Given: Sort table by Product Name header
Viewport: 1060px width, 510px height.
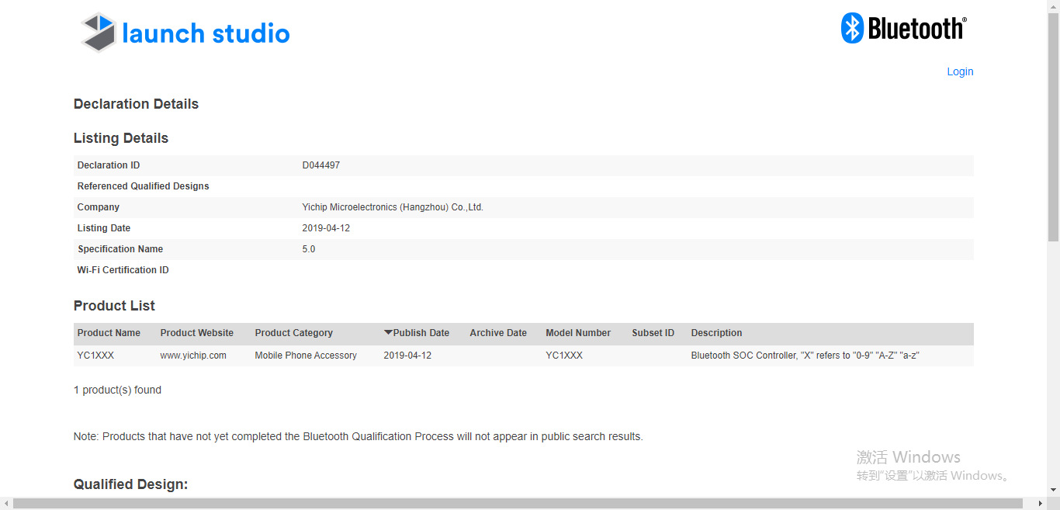Looking at the screenshot, I should click(x=109, y=333).
